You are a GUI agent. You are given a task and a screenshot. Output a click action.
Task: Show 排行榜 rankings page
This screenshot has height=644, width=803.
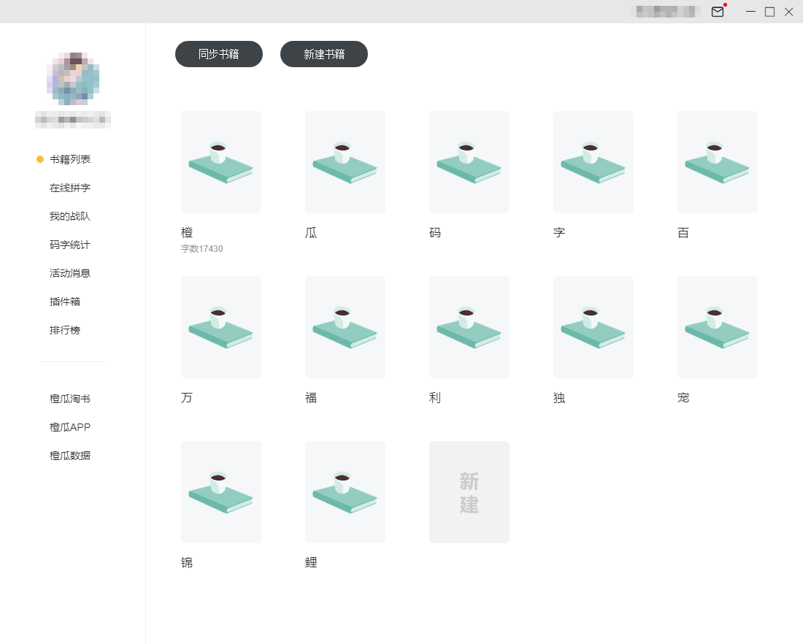pos(65,330)
